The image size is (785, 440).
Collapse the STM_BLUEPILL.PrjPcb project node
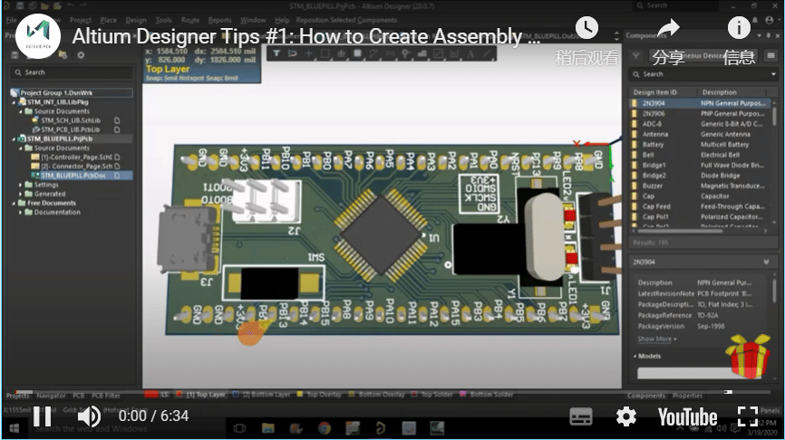[14, 139]
